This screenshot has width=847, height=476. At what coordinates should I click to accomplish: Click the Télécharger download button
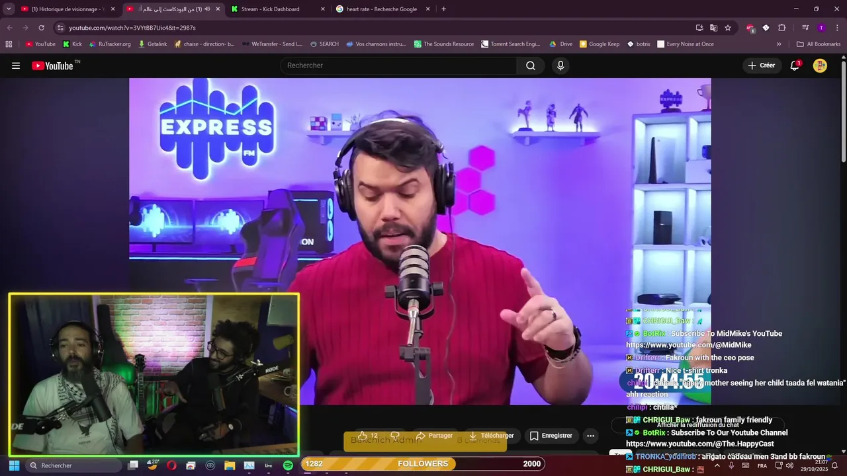[x=491, y=436]
